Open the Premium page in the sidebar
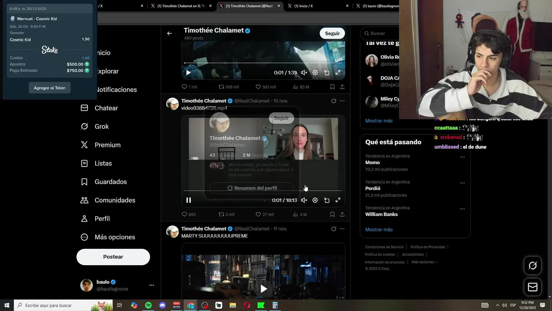Image resolution: width=552 pixels, height=311 pixels. pyautogui.click(x=100, y=145)
